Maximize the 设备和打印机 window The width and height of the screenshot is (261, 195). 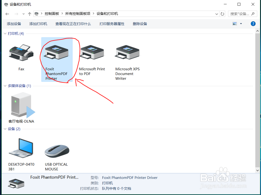coord(239,4)
